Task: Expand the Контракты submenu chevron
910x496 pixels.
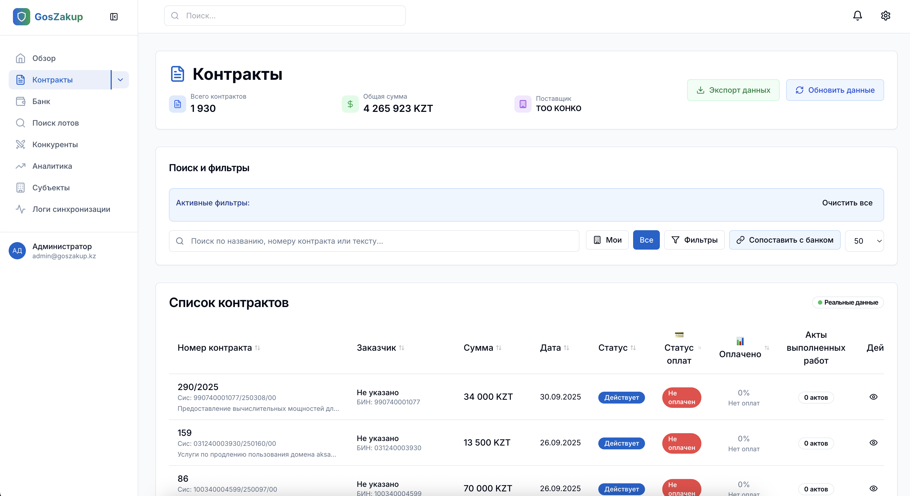Action: point(120,80)
